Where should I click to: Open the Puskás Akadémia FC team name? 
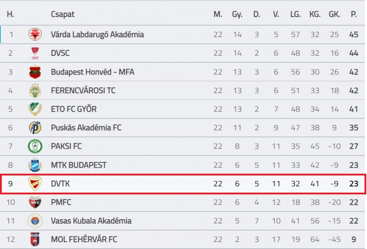pyautogui.click(x=86, y=128)
